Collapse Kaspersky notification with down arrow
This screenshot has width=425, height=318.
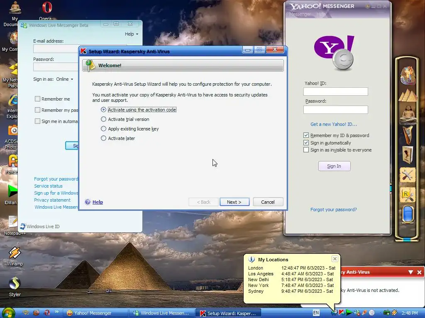[x=410, y=272]
